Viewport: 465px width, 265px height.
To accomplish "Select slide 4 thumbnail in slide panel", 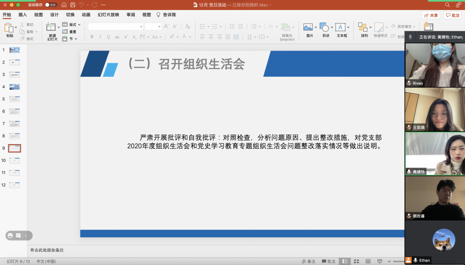I will pos(15,87).
